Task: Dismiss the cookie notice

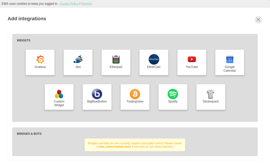Action: 87,4
